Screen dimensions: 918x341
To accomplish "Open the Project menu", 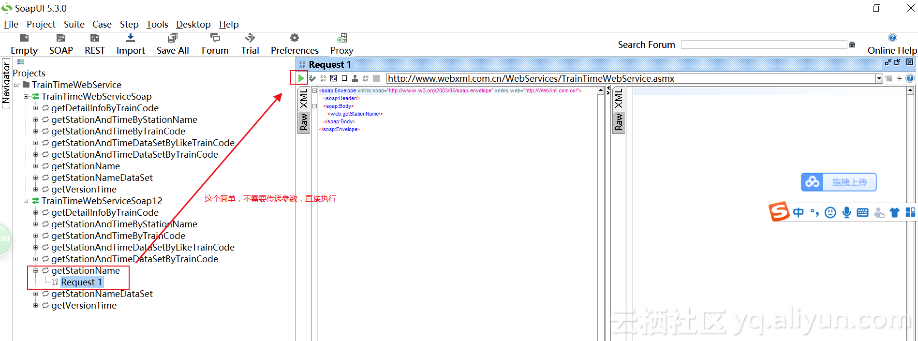I will 41,24.
